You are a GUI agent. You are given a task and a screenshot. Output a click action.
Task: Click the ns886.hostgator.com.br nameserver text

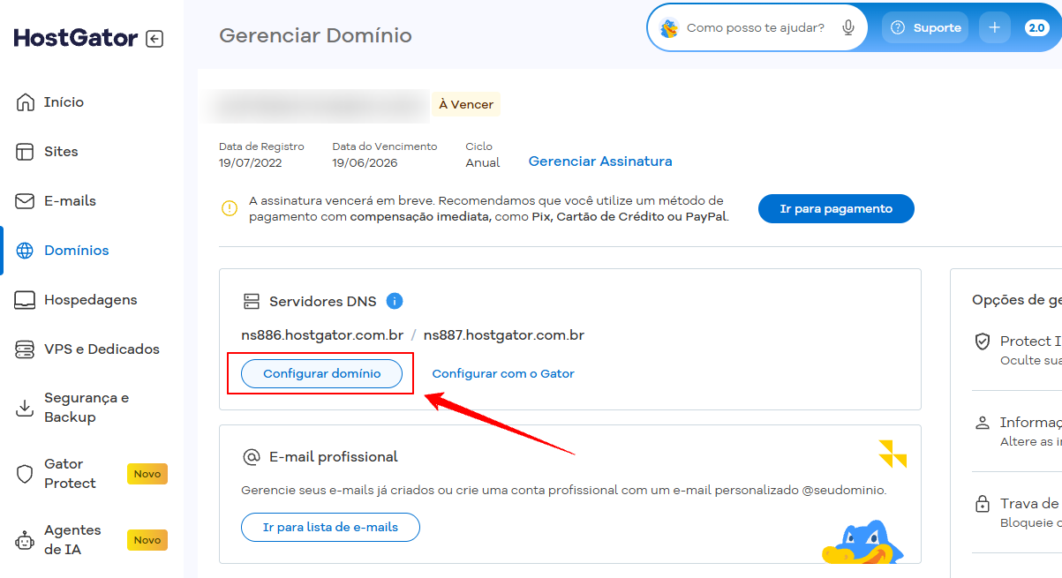click(x=322, y=334)
